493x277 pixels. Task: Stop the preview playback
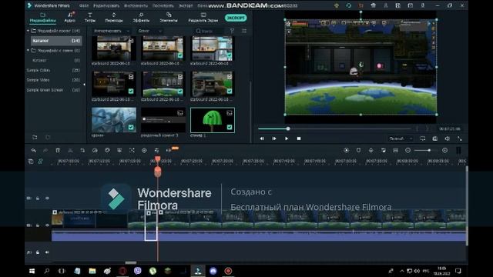299,138
